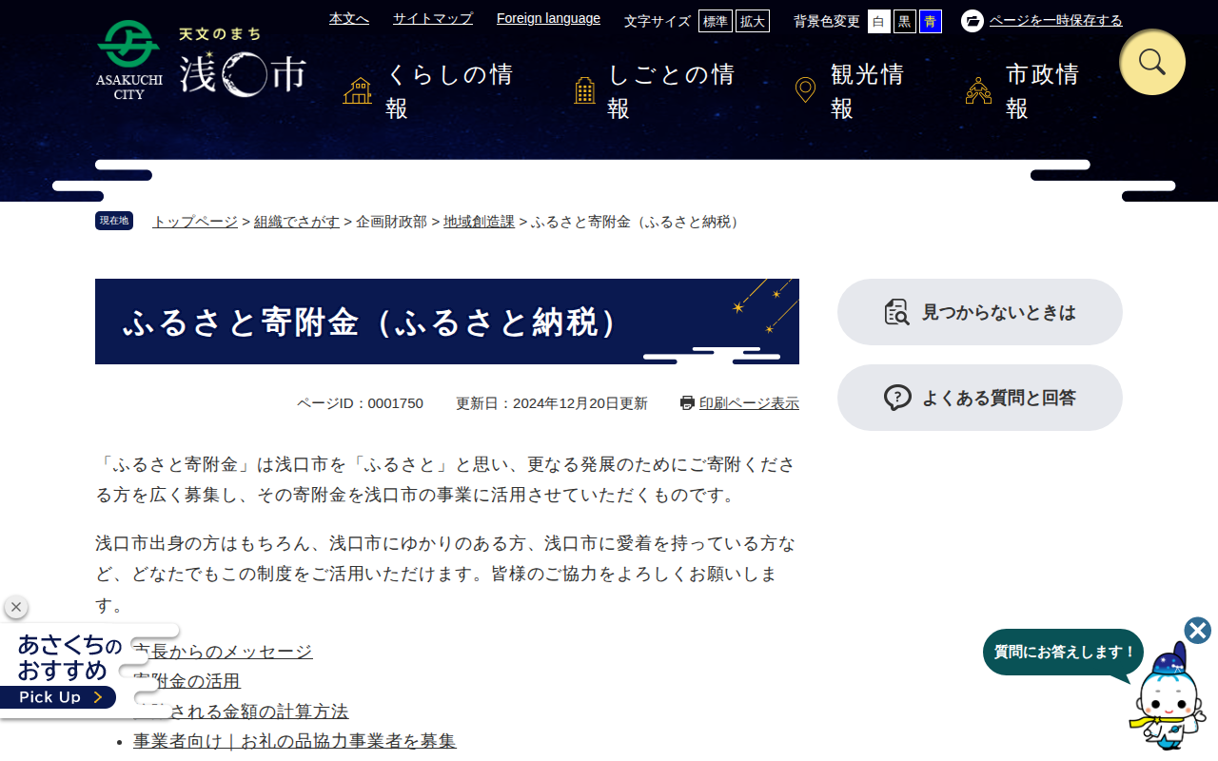Click the city hall icon for 市政情報

tap(978, 91)
